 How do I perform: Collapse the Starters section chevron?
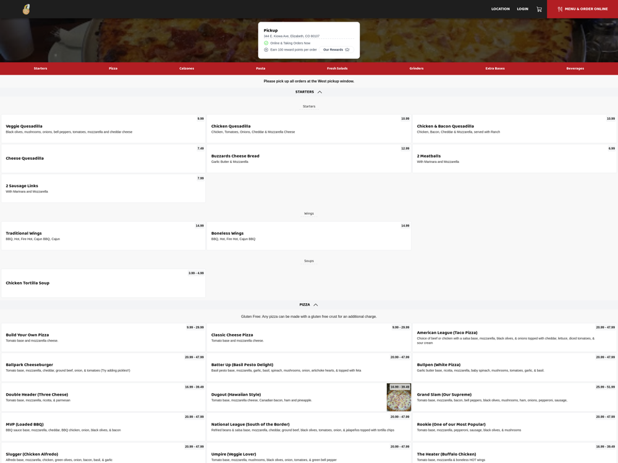tap(320, 92)
